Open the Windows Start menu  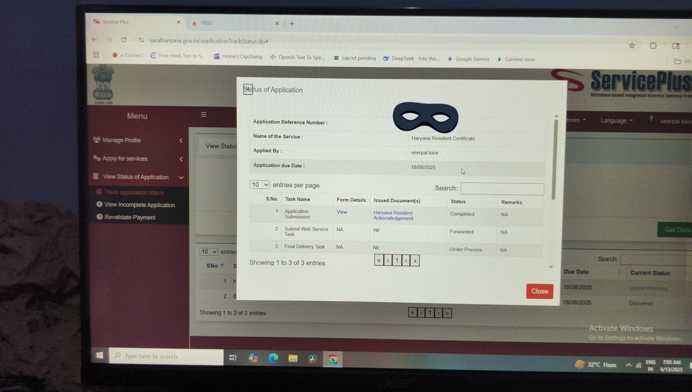(99, 356)
